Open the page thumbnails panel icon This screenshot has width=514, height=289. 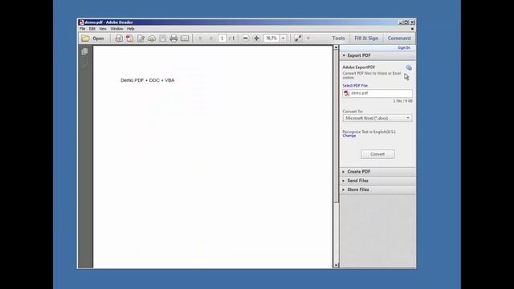tap(84, 51)
